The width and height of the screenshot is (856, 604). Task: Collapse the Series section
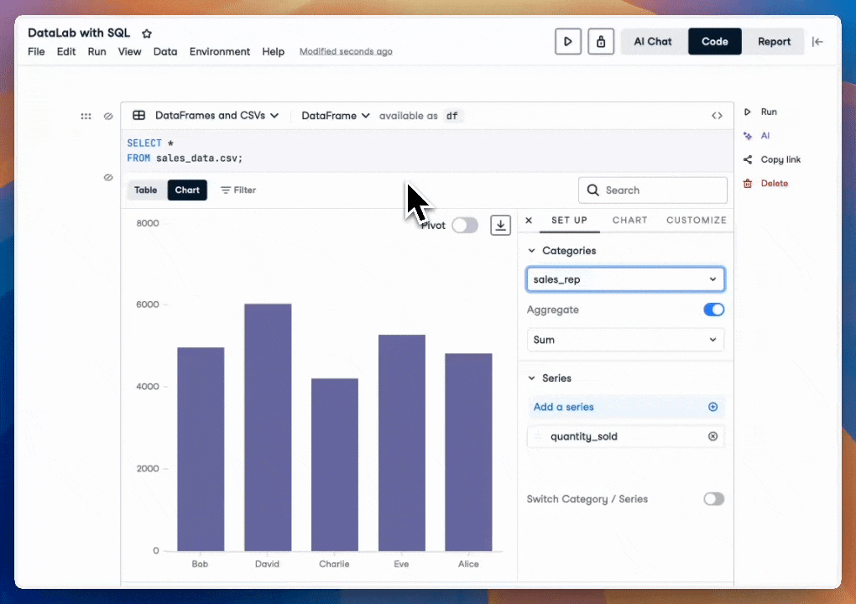531,378
